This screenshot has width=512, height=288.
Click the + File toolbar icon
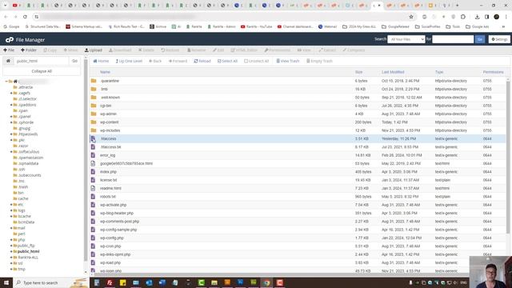click(9, 50)
